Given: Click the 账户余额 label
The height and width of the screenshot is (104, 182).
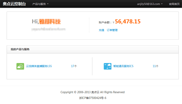Looking at the screenshot, I should coord(105,22).
